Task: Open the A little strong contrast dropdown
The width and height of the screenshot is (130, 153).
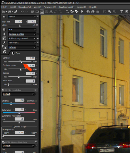Action: (22, 38)
